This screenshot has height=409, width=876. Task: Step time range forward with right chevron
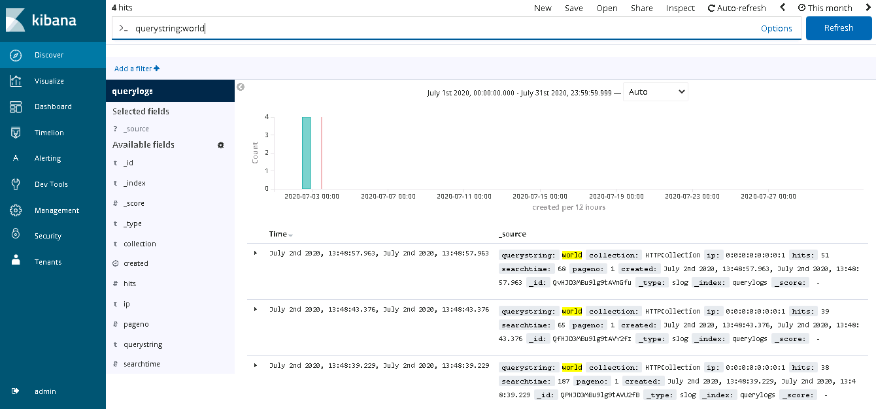(x=868, y=8)
